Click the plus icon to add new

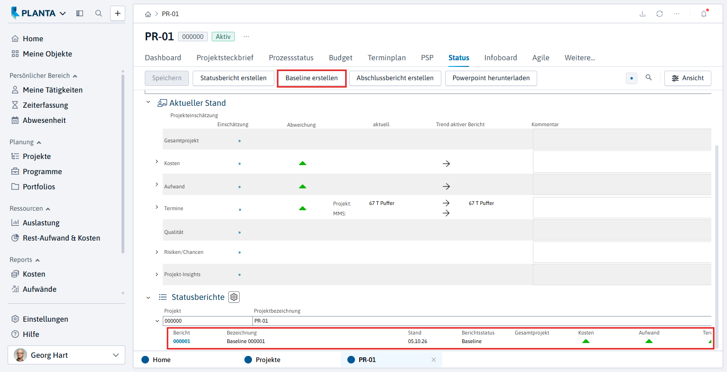pos(118,13)
